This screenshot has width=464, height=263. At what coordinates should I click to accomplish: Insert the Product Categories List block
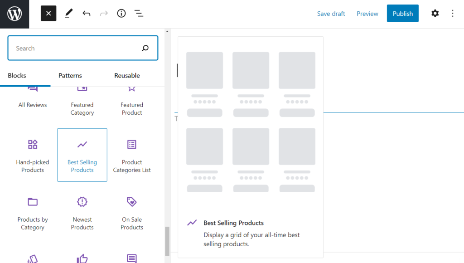(x=131, y=155)
